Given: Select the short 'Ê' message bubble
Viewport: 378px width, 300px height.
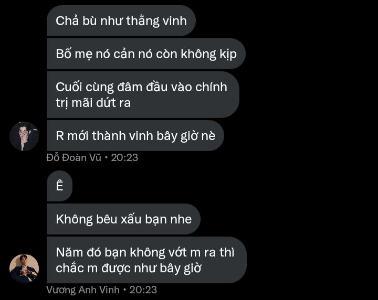Looking at the screenshot, I should coord(59,186).
